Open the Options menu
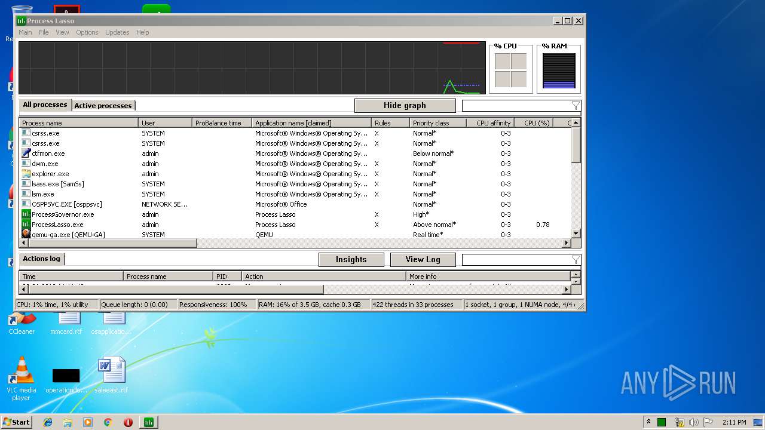 coord(87,32)
